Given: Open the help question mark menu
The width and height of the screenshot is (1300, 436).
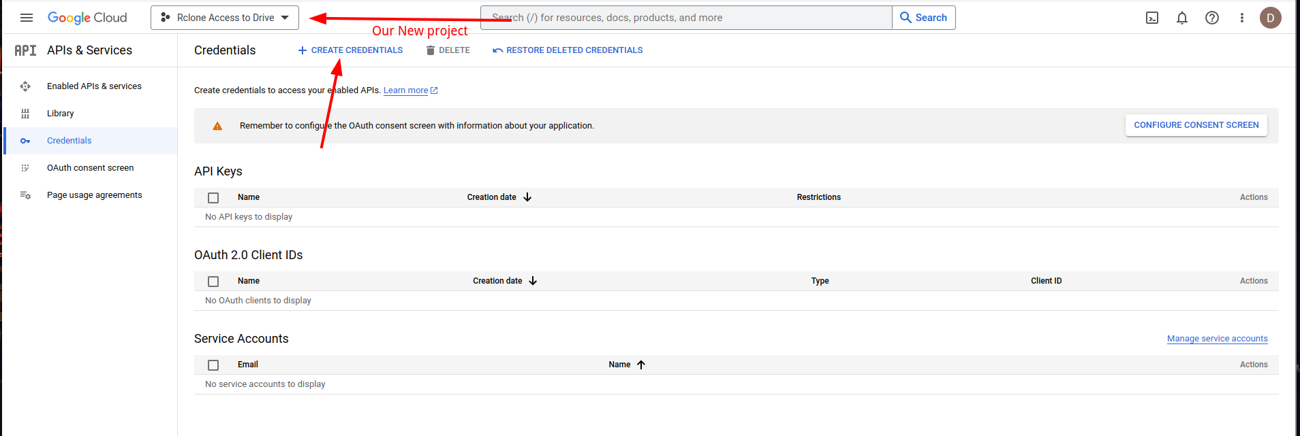Looking at the screenshot, I should tap(1212, 18).
